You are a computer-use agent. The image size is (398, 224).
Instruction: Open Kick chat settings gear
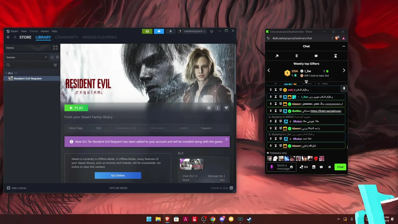[330, 167]
